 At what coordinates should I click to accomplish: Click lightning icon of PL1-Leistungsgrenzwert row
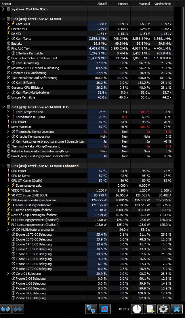[9, 220]
